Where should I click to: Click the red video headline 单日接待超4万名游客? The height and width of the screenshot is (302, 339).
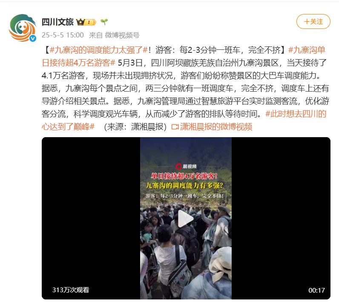coord(184,176)
